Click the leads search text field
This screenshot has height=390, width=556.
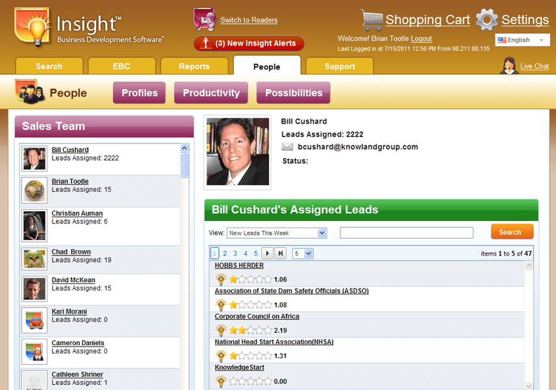[x=407, y=233]
